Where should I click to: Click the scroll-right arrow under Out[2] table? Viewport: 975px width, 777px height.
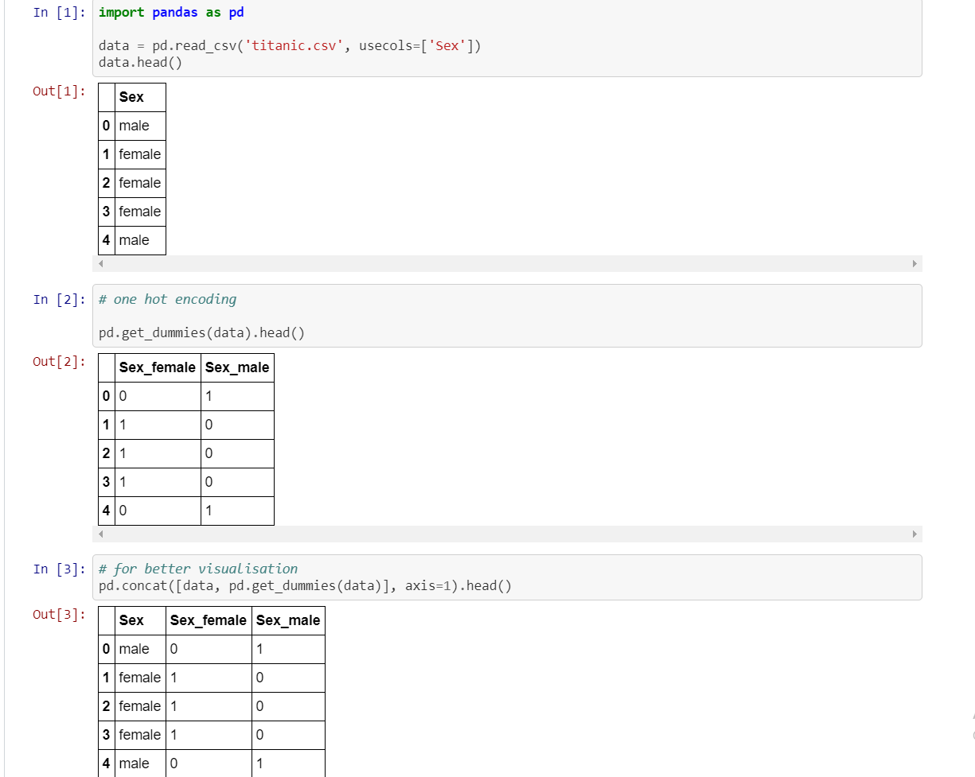(x=914, y=534)
